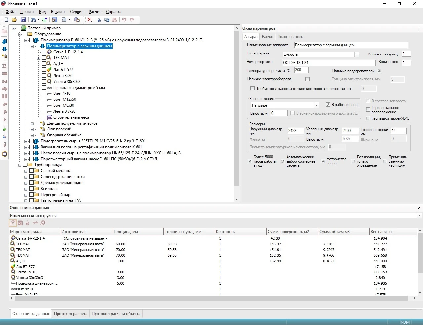Click the ring icon at sidebar bottom
Image resolution: width=423 pixels, height=325 pixels.
click(4, 154)
